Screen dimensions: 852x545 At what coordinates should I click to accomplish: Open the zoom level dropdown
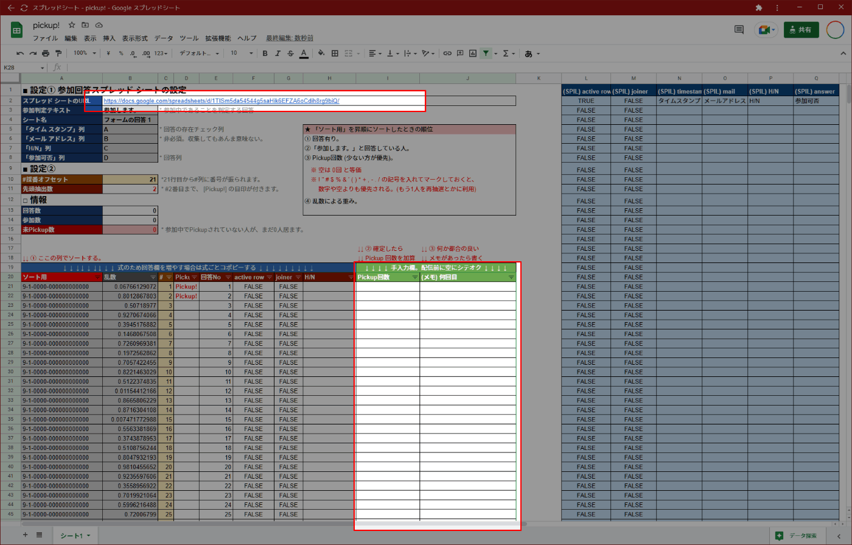coord(85,54)
